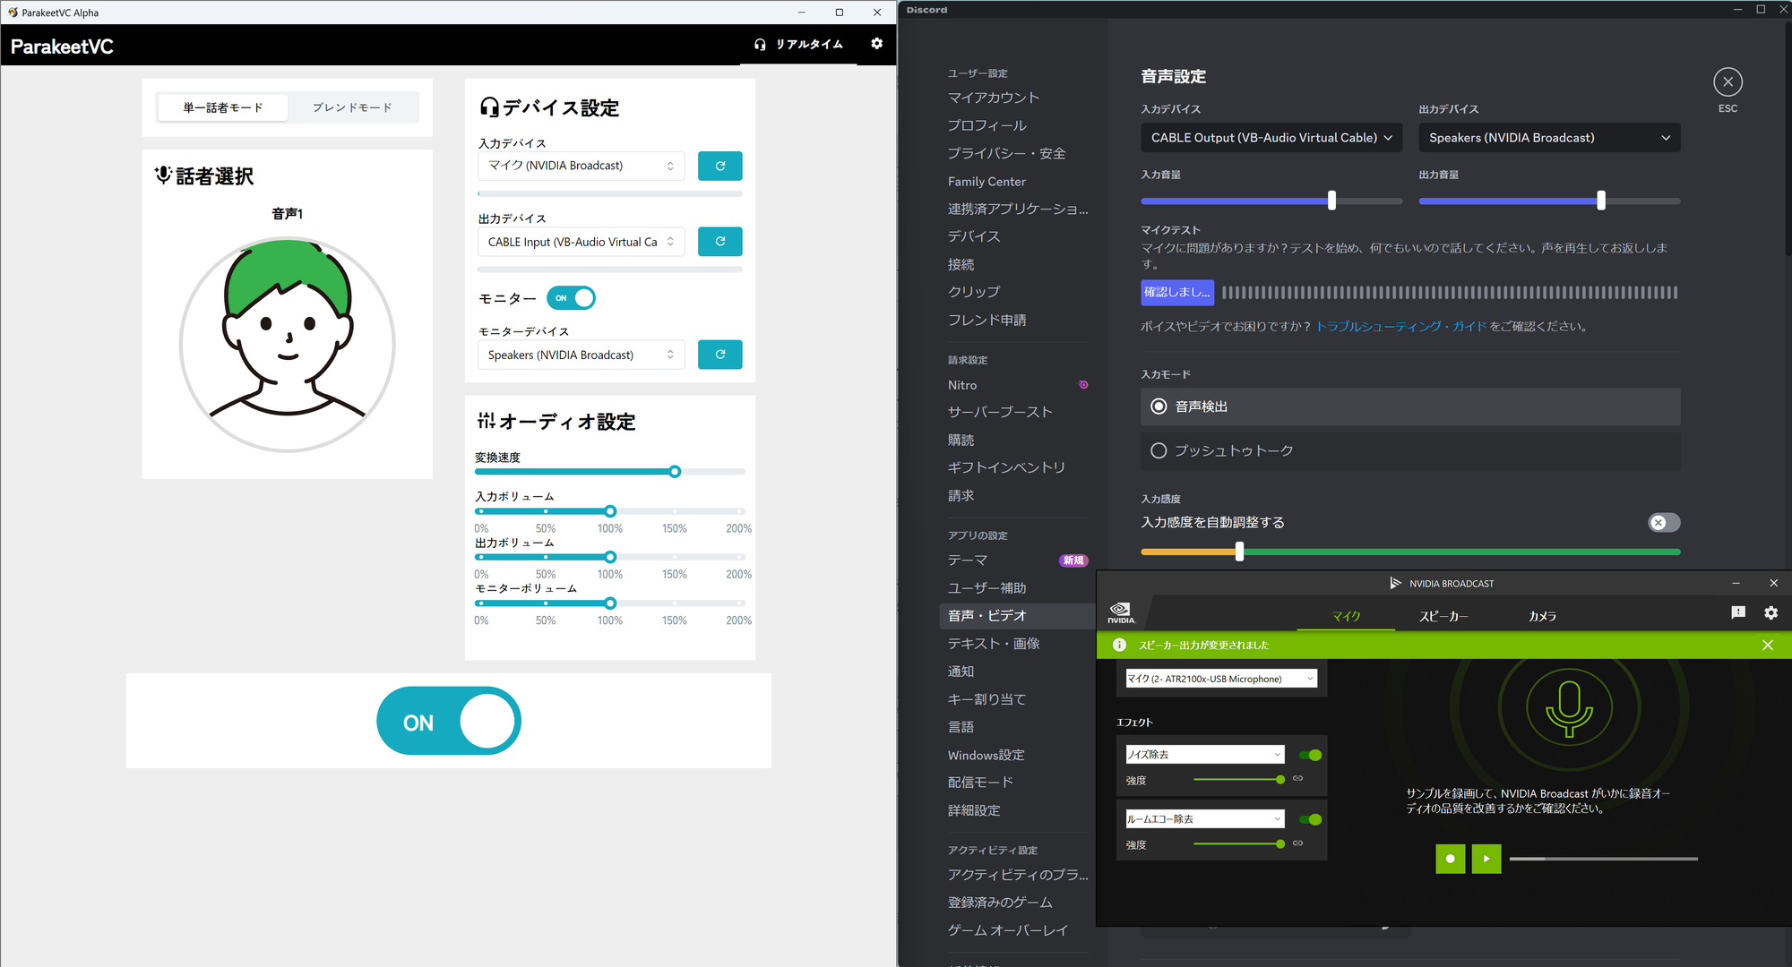
Task: Click the モニターボリューム slider handle
Action: [x=610, y=603]
